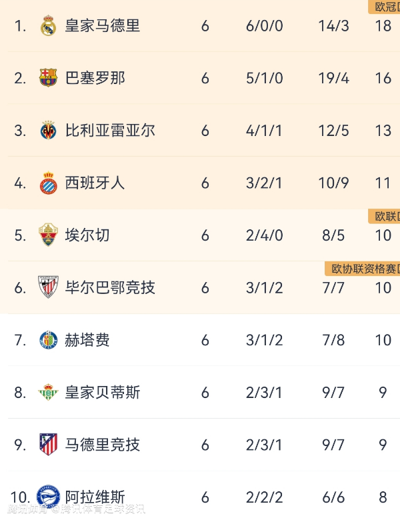Click the Real Madrid club crest
Screen dimensions: 400x520
(x=48, y=26)
